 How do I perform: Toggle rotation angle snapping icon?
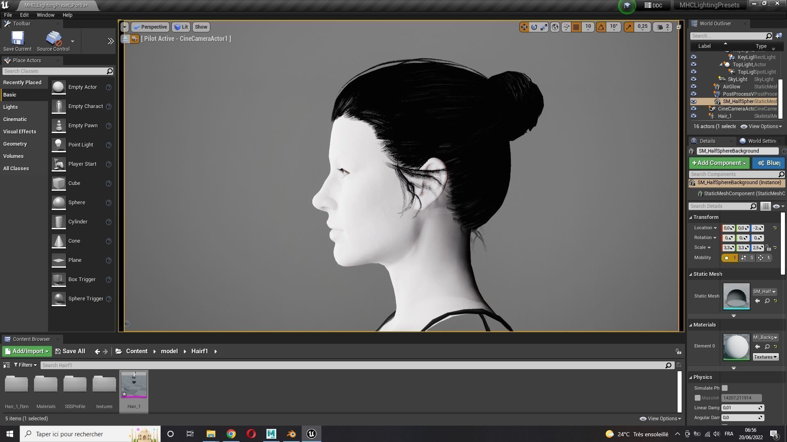click(601, 27)
